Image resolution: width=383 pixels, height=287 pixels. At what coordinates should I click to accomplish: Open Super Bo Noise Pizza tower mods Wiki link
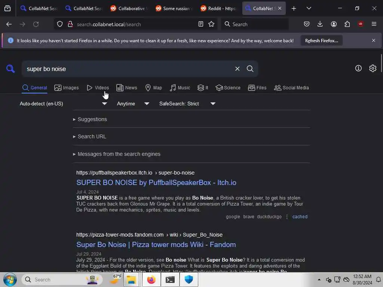click(156, 244)
